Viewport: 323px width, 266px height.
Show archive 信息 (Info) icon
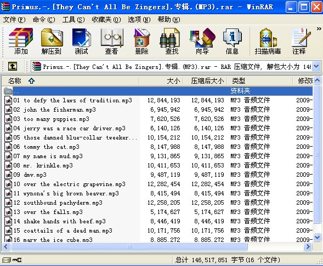pos(233,41)
